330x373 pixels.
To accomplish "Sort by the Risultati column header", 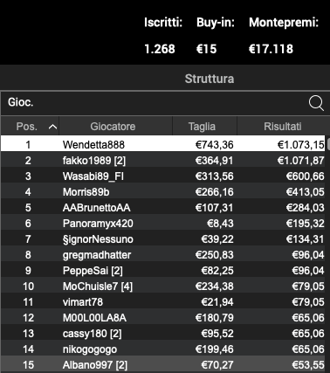I will [282, 127].
